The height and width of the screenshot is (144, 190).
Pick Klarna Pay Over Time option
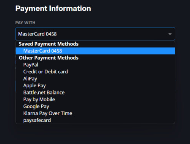pyautogui.click(x=95, y=113)
